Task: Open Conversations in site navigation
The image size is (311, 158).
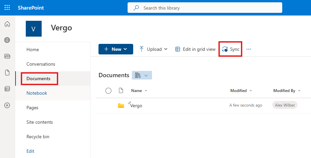Action: point(41,64)
